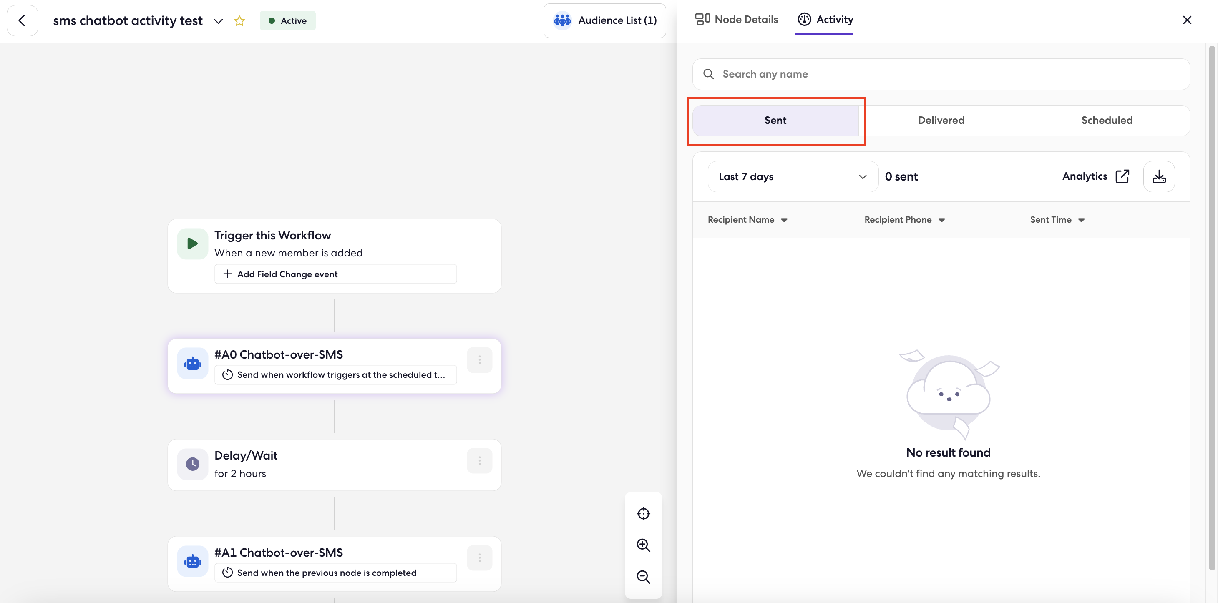This screenshot has height=603, width=1218.
Task: Open the Analytics external link
Action: tap(1095, 176)
